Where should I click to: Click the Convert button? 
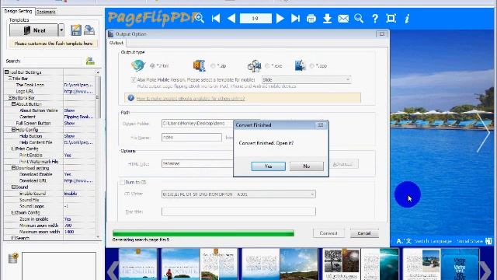[328, 233]
